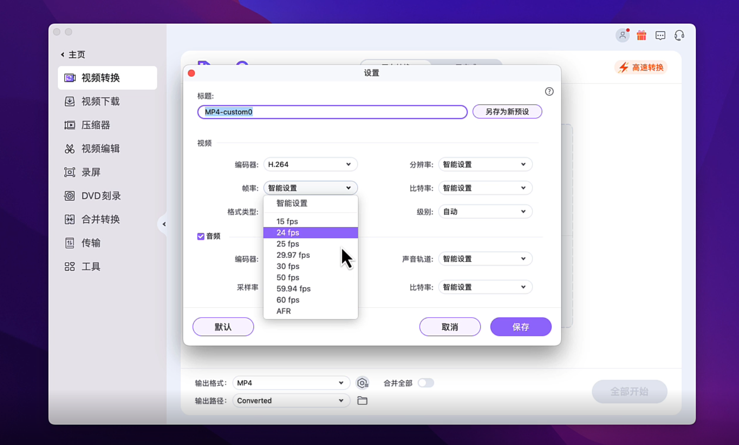Uncheck the 音频 audio checkbox
Image resolution: width=739 pixels, height=445 pixels.
click(201, 236)
